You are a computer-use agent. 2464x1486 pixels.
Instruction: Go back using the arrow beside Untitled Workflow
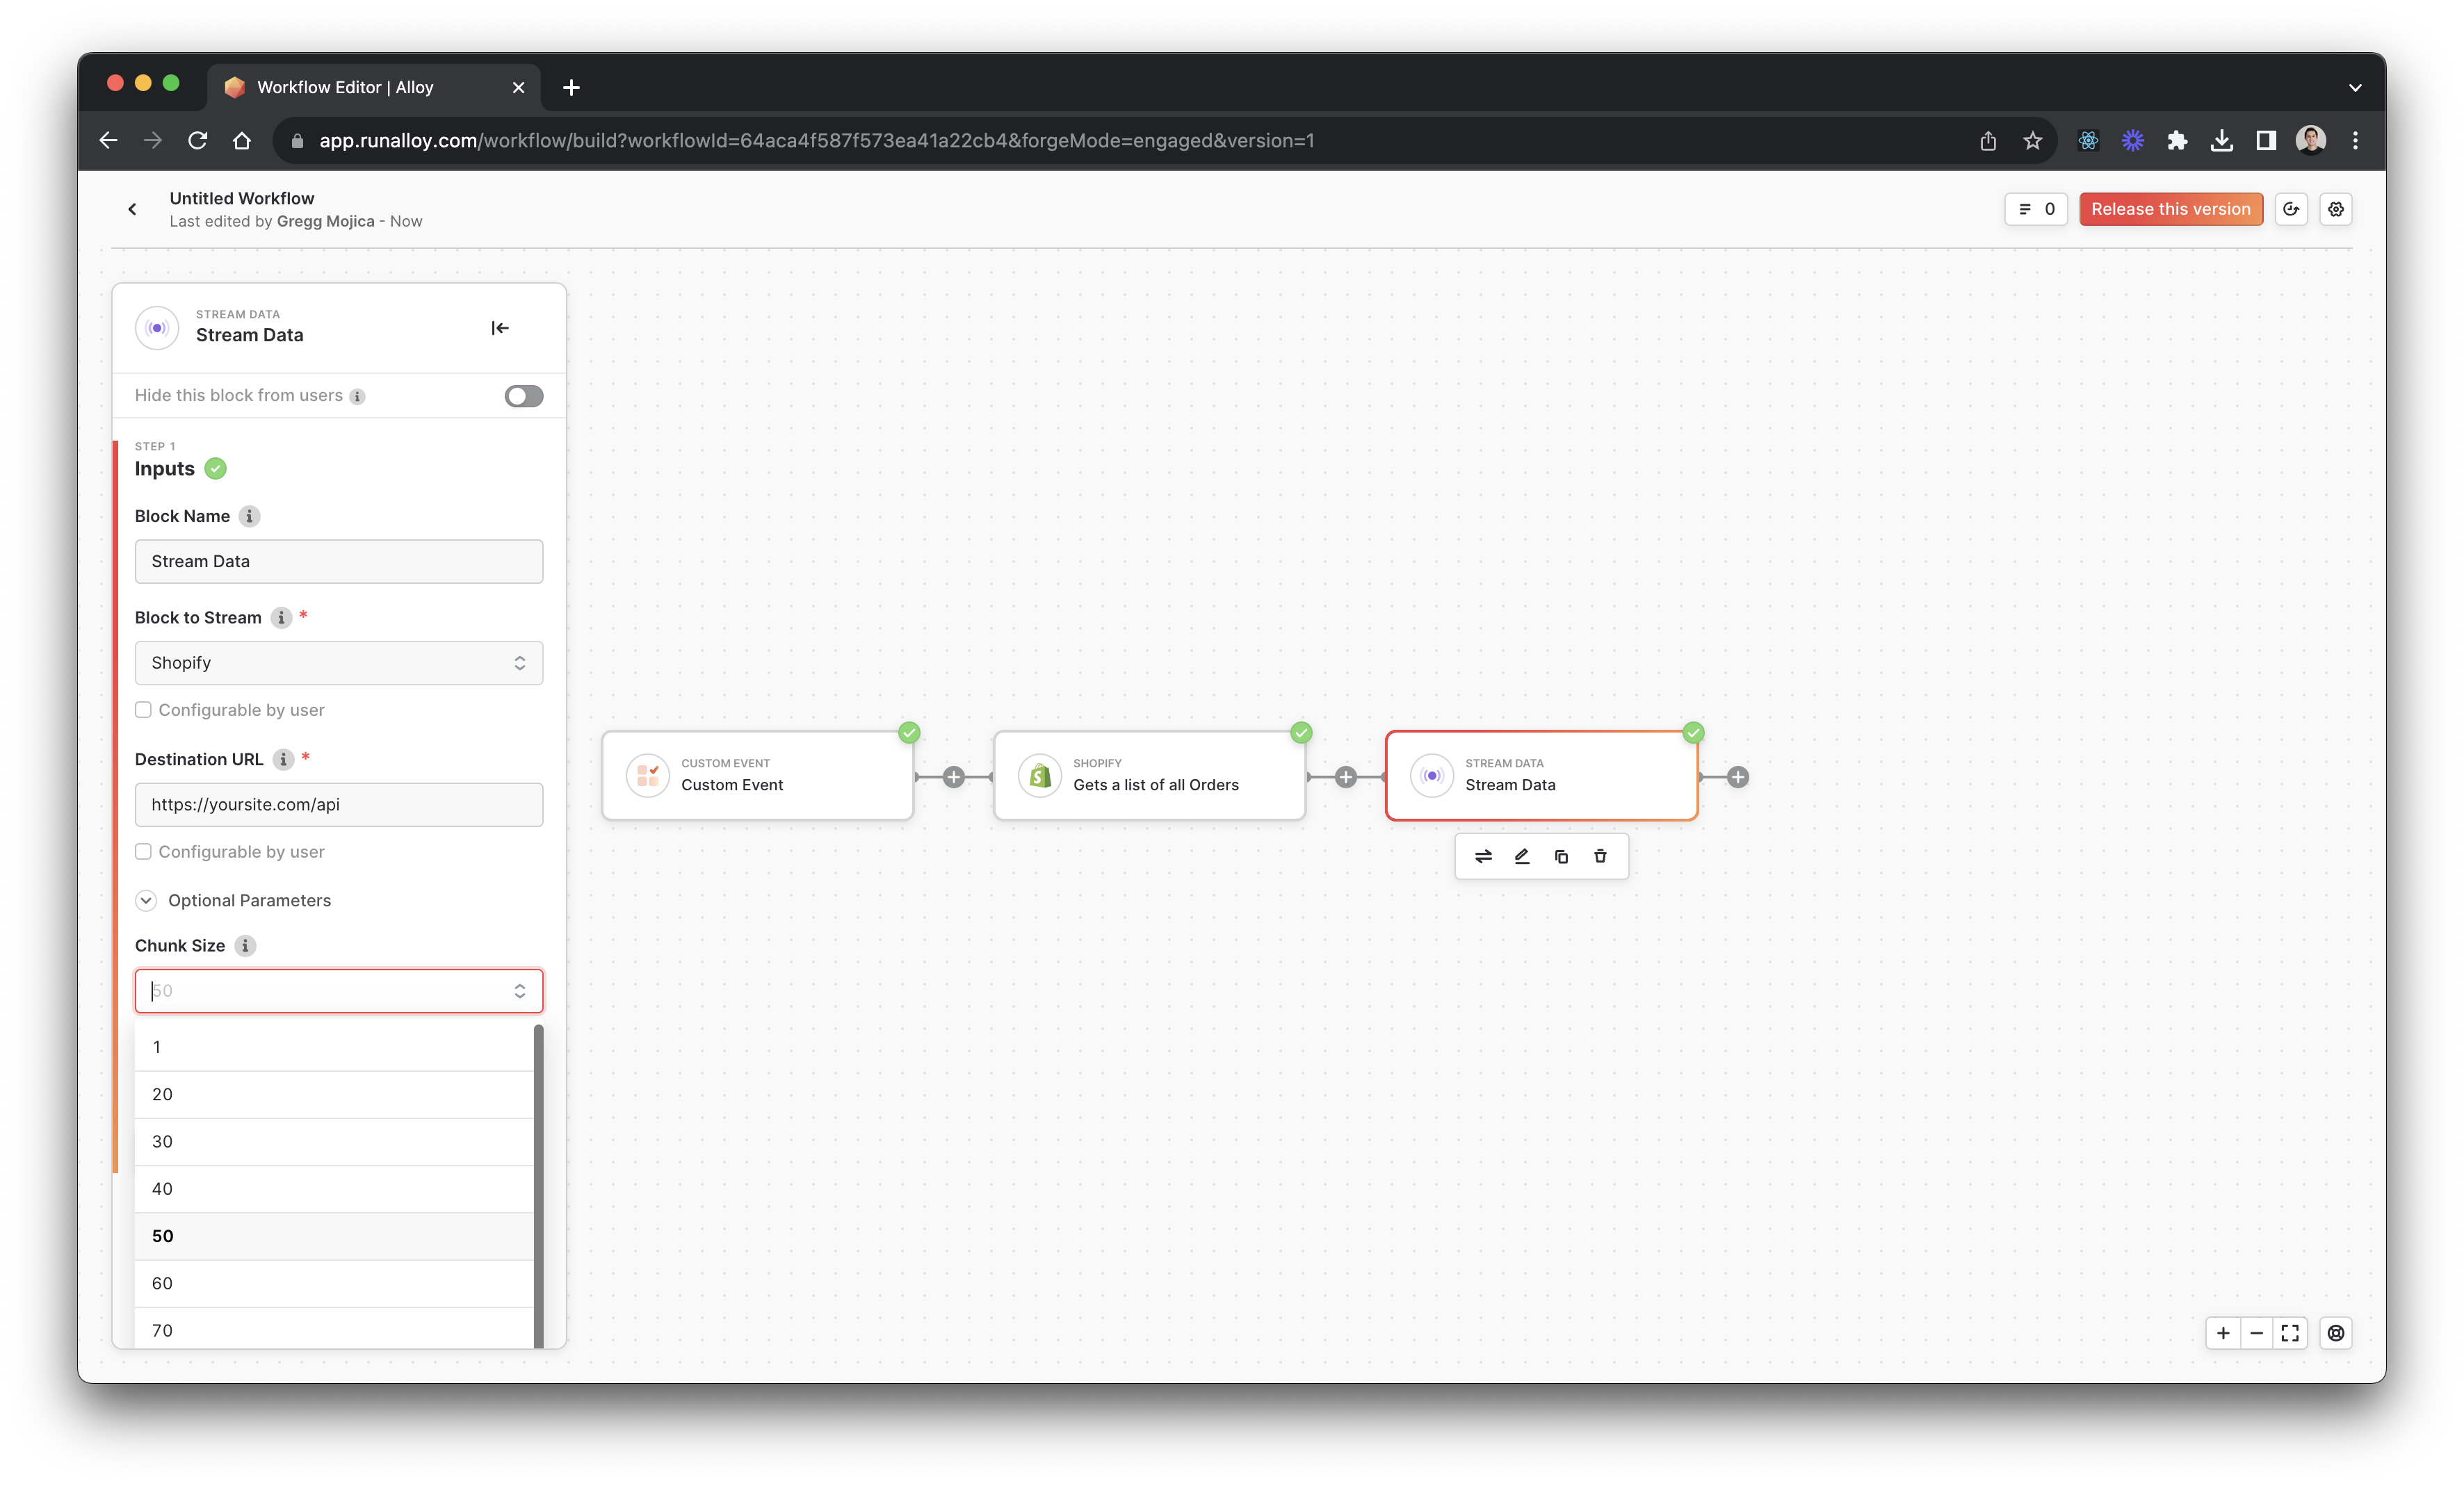pos(132,209)
